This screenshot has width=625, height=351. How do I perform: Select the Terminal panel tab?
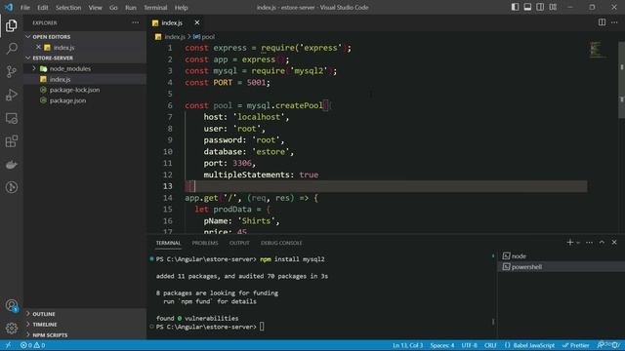point(168,243)
